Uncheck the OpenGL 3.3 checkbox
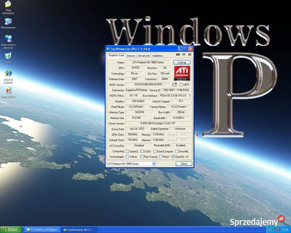Image resolution: width=291 pixels, height=233 pixels. pyautogui.click(x=174, y=157)
